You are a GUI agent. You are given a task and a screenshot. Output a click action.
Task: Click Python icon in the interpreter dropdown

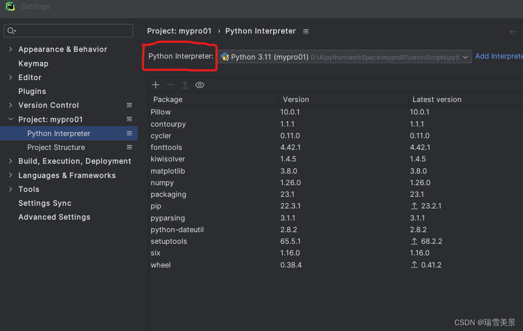click(225, 57)
